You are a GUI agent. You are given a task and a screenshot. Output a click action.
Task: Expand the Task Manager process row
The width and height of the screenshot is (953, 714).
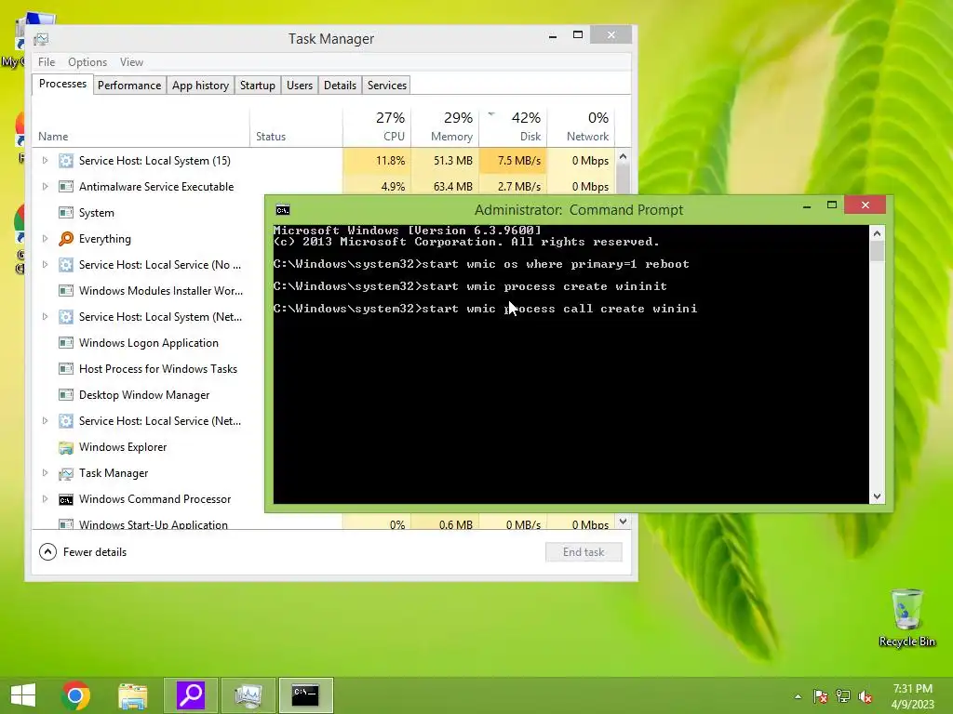point(45,473)
